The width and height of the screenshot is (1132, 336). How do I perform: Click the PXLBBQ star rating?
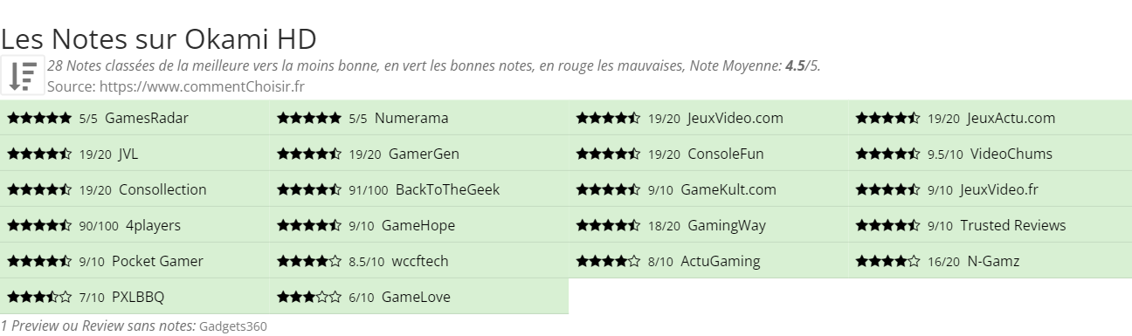(x=39, y=298)
